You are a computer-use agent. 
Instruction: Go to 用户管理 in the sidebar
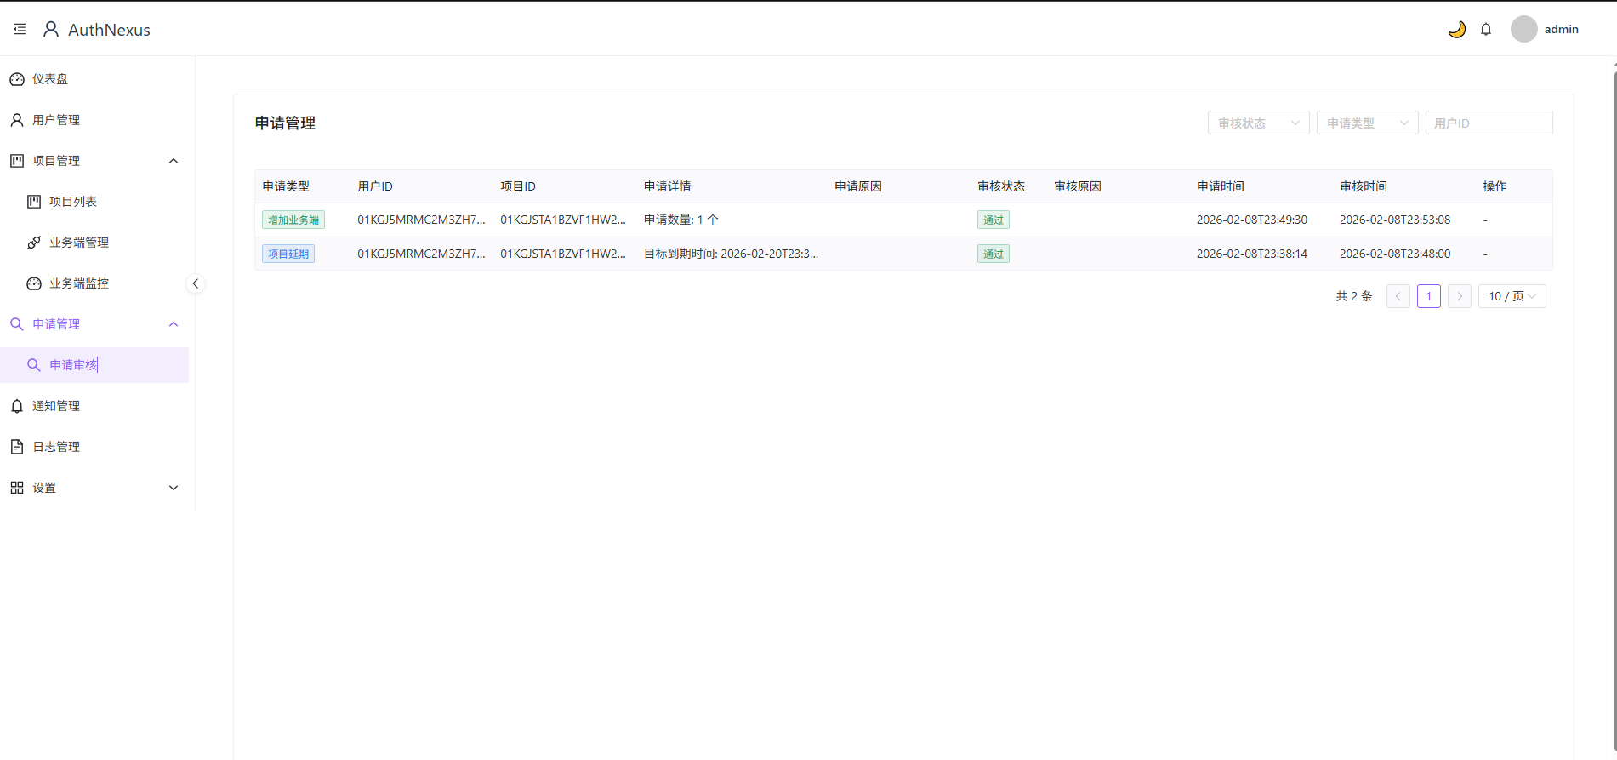click(x=56, y=120)
